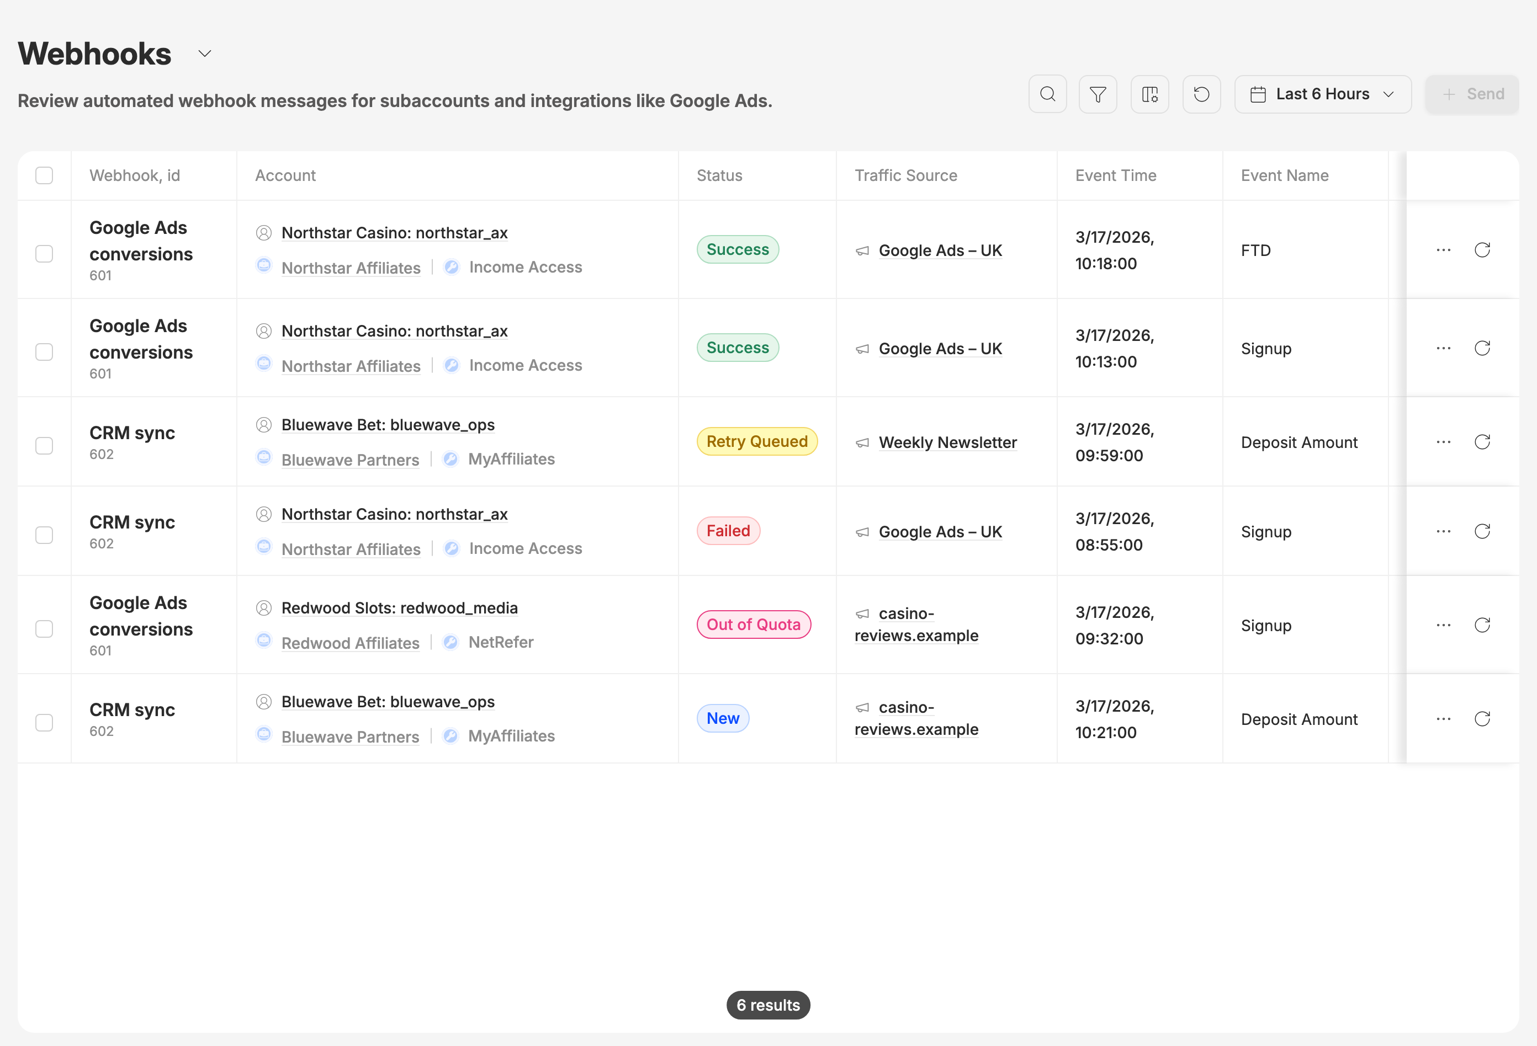
Task: Expand the Webhooks title dropdown chevron
Action: pyautogui.click(x=205, y=54)
